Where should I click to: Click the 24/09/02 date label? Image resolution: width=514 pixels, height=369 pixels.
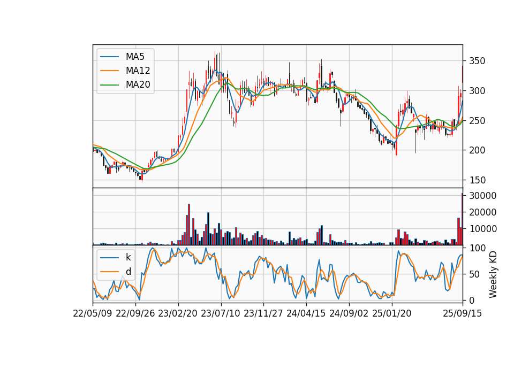click(x=349, y=313)
